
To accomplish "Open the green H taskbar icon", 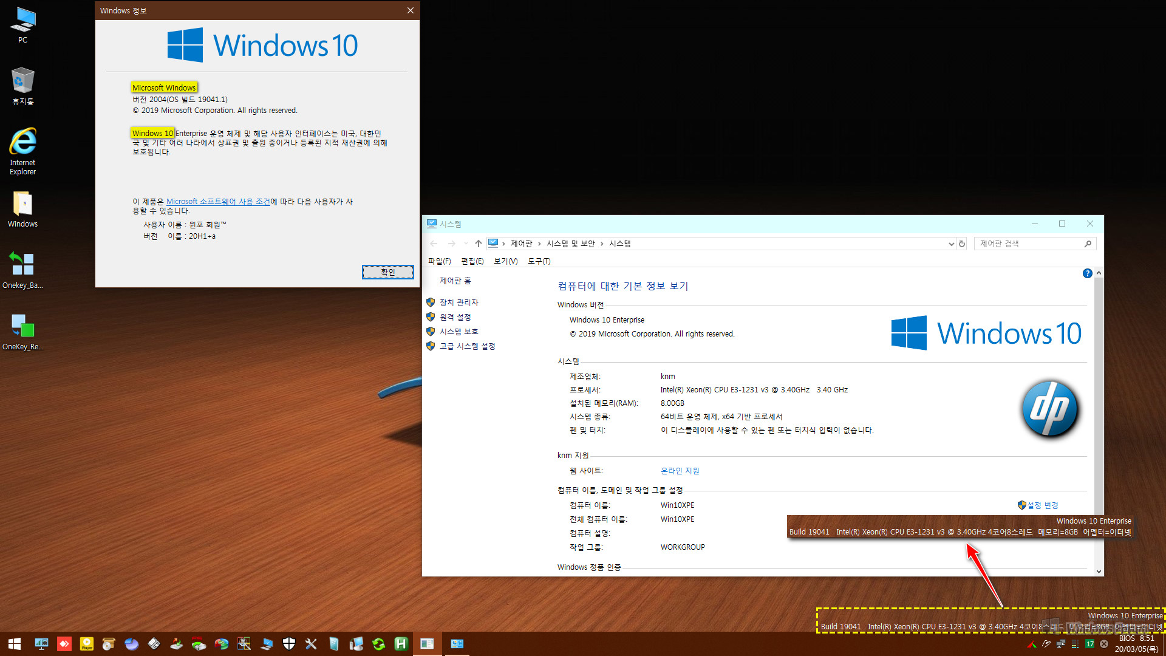I will (401, 644).
